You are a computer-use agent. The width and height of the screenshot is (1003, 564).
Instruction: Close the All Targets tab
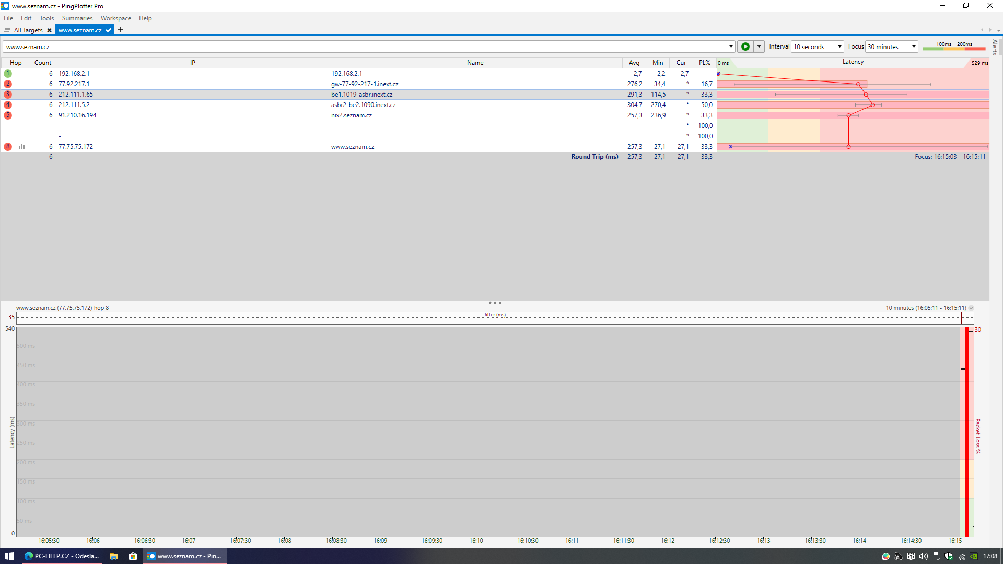(49, 30)
